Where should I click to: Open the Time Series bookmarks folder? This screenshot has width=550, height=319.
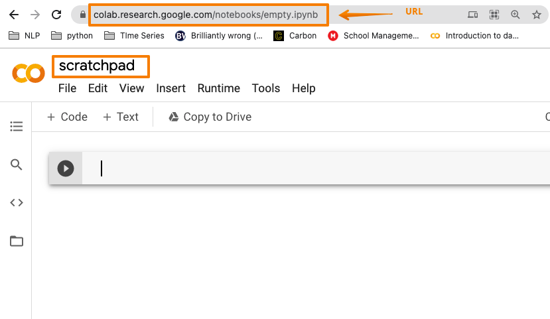[x=134, y=36]
